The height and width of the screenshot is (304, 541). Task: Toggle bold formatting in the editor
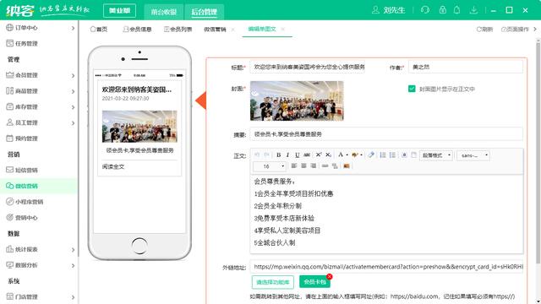[x=278, y=155]
